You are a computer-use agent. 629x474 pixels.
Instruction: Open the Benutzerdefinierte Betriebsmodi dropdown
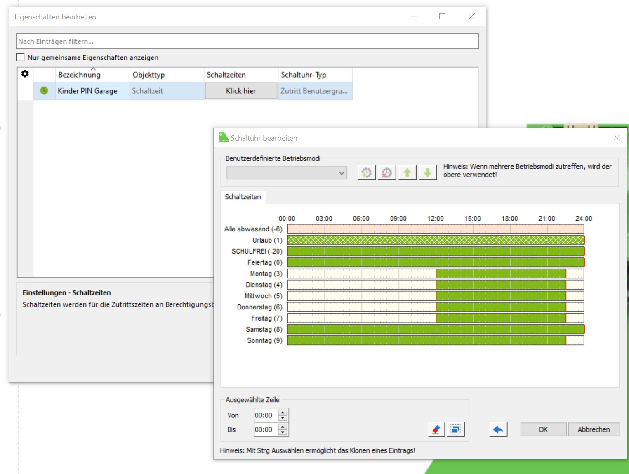[x=287, y=173]
